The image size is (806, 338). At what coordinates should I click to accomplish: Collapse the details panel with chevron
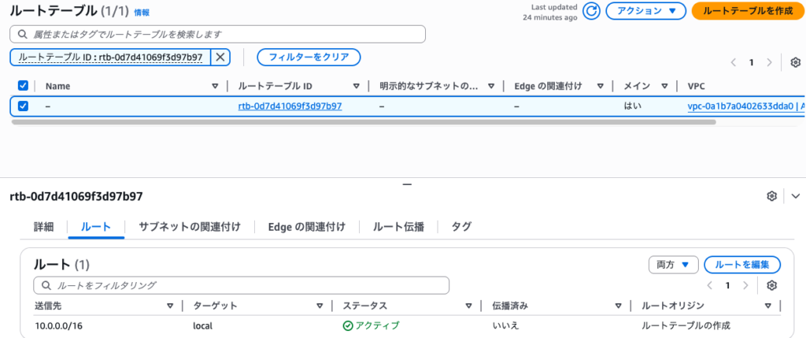tap(795, 195)
